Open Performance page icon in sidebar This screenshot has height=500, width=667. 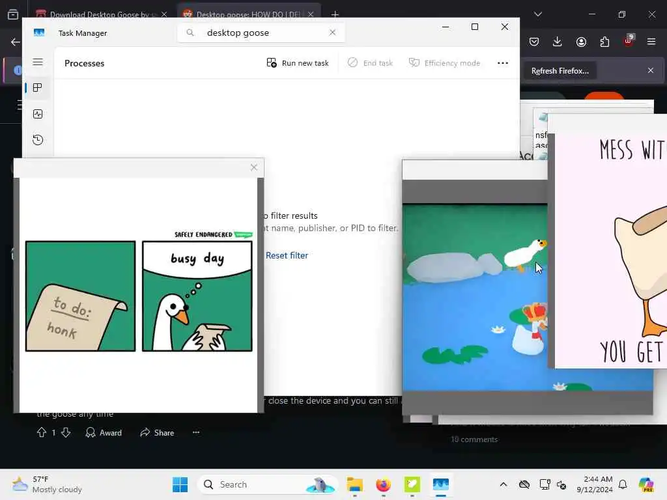point(37,114)
